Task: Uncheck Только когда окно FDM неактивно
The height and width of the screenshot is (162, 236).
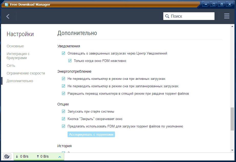Action: click(70, 61)
